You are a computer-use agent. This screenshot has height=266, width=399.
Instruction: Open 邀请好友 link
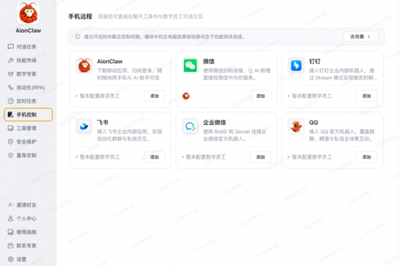pos(28,204)
